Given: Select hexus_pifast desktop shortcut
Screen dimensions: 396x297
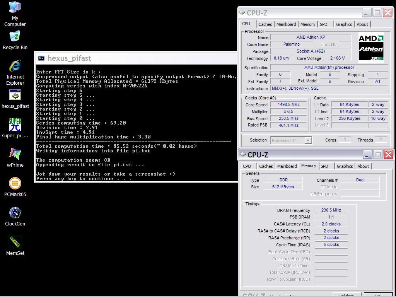Looking at the screenshot, I should point(15,99).
